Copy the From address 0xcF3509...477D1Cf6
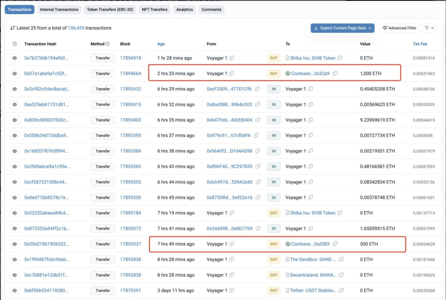Viewport: 446px width, 300px height. point(257,89)
